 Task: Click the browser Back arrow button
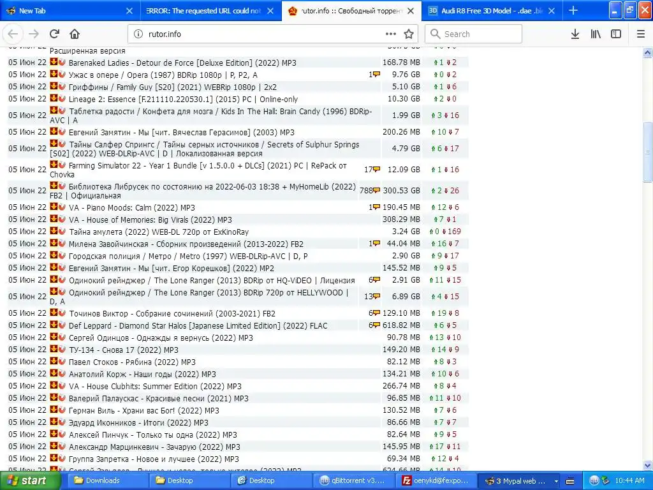[13, 34]
